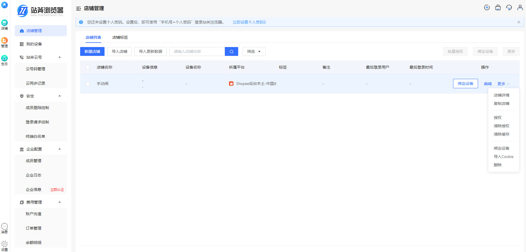Click the store name 手动阀

(103, 84)
